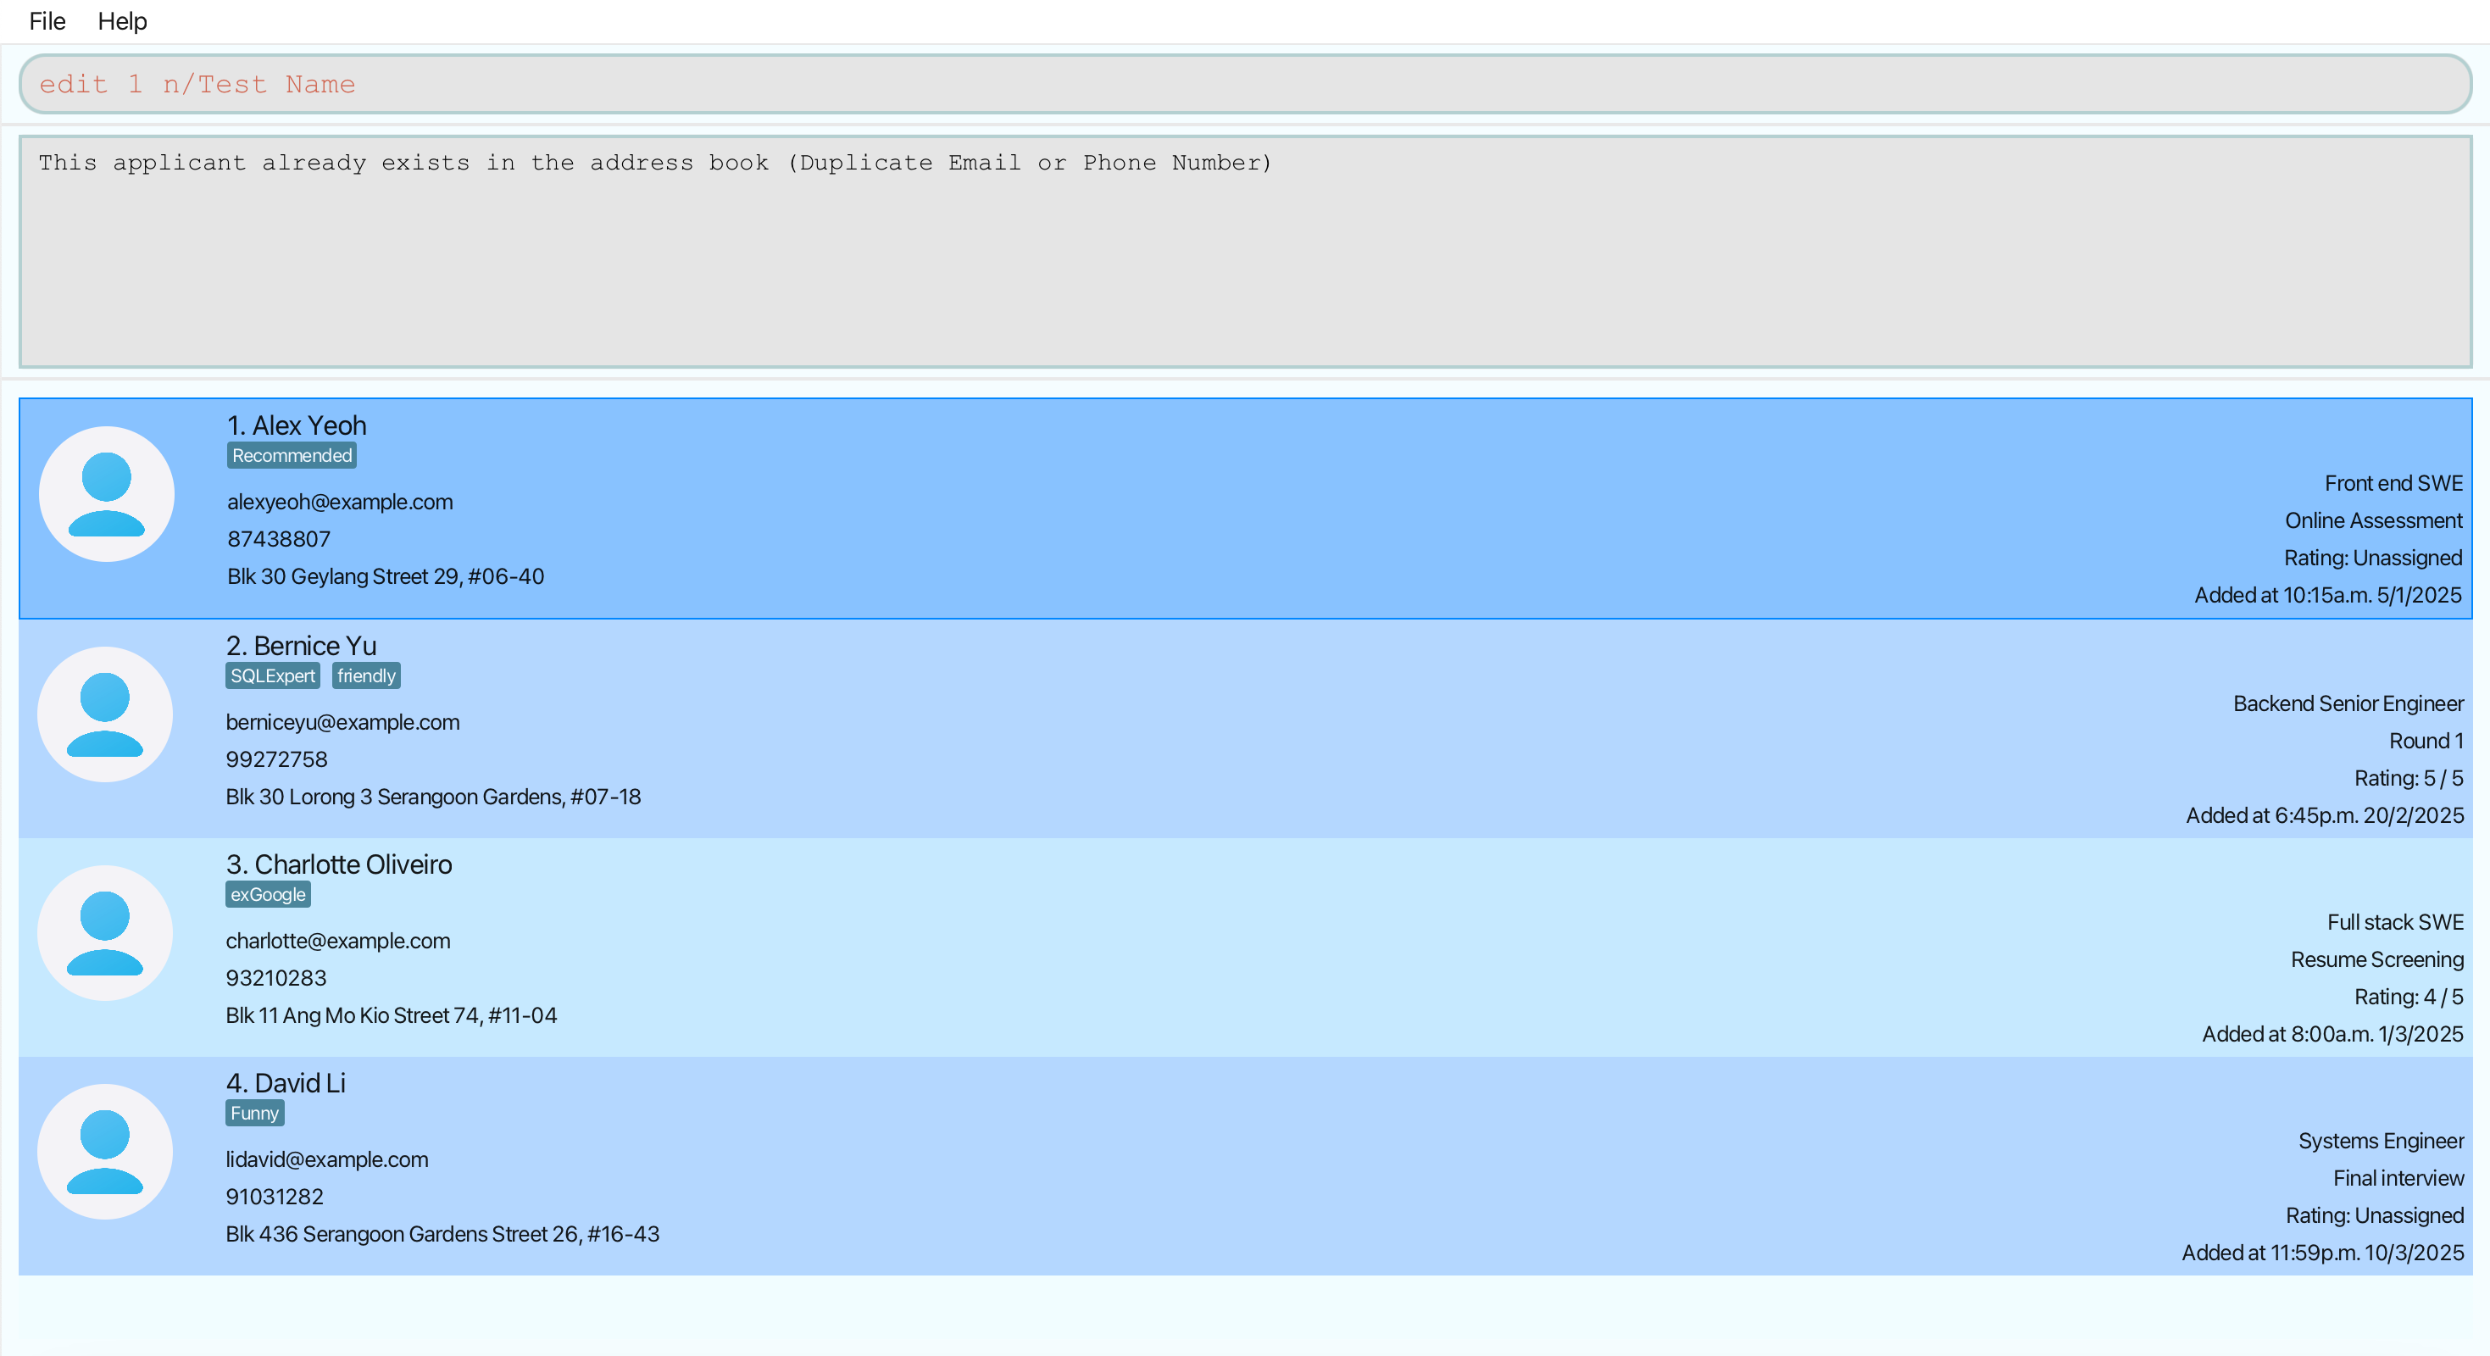Click Added at 11:59p.m. 10/3/2025
Image resolution: width=2490 pixels, height=1356 pixels.
[x=2323, y=1252]
